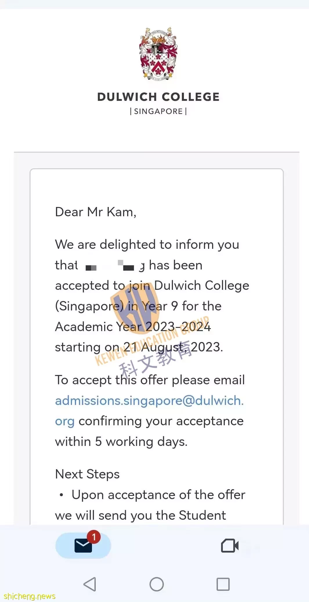Tap the Next Steps heading
The width and height of the screenshot is (309, 602).
click(x=87, y=474)
